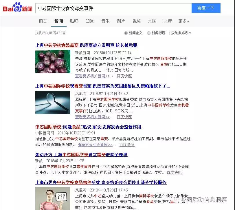
Task: Open the question-mark man thumbnail
Action: tap(53, 198)
